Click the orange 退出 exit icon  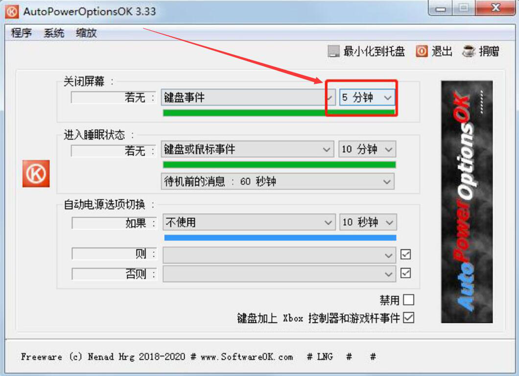(x=422, y=51)
